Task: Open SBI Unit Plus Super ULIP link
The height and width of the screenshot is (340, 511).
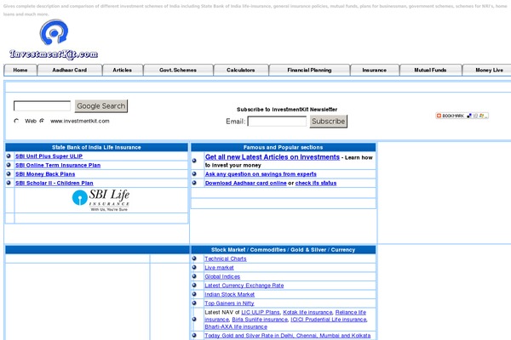Action: coord(49,156)
